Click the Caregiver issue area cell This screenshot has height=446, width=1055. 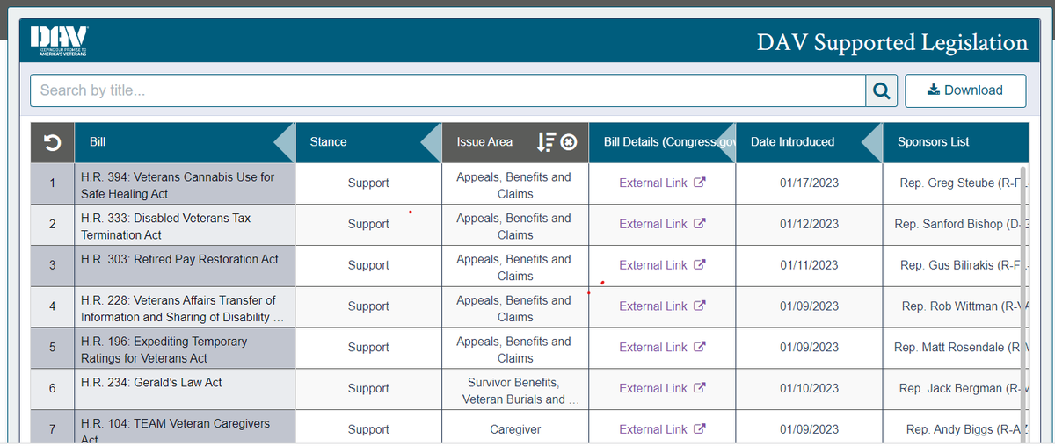515,428
